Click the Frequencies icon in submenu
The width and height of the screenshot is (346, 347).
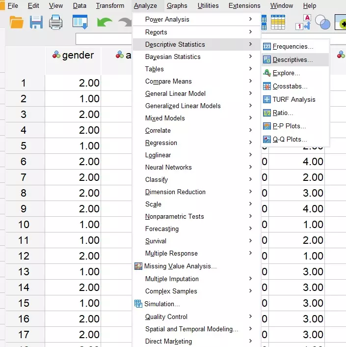tap(267, 47)
